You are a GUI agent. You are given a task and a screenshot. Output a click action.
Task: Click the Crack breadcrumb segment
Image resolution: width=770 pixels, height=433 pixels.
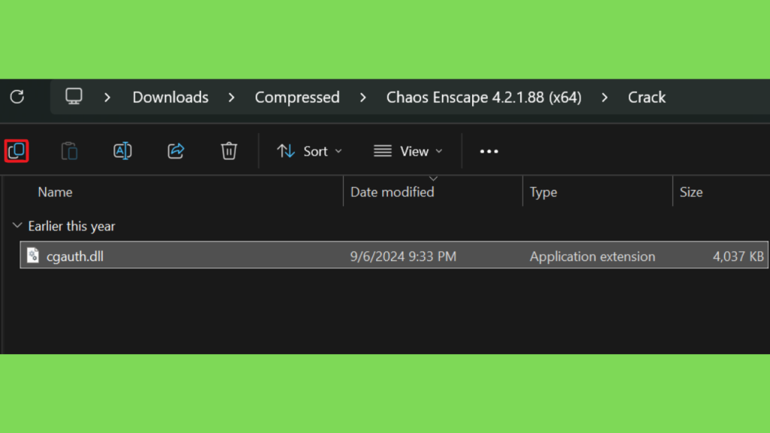(647, 97)
